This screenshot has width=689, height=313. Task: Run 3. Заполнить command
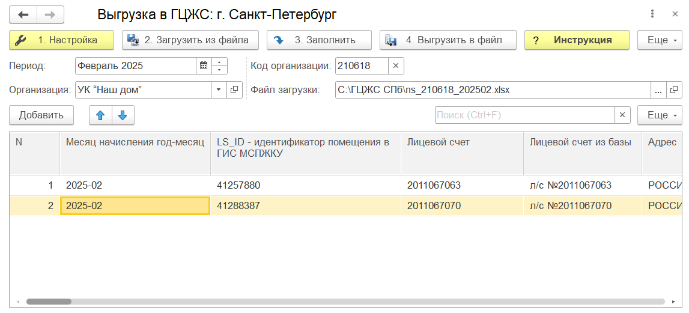318,40
